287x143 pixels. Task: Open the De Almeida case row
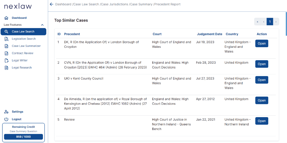point(262,100)
